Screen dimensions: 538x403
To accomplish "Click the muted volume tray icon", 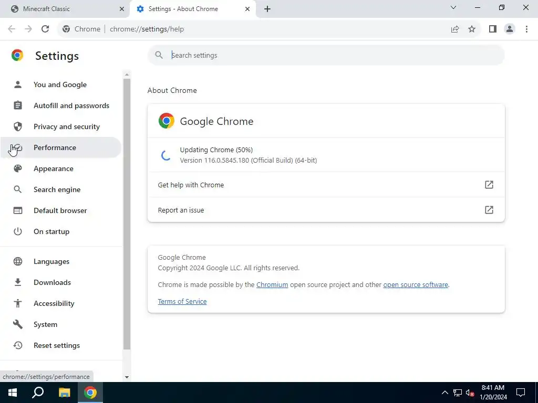I will point(470,393).
